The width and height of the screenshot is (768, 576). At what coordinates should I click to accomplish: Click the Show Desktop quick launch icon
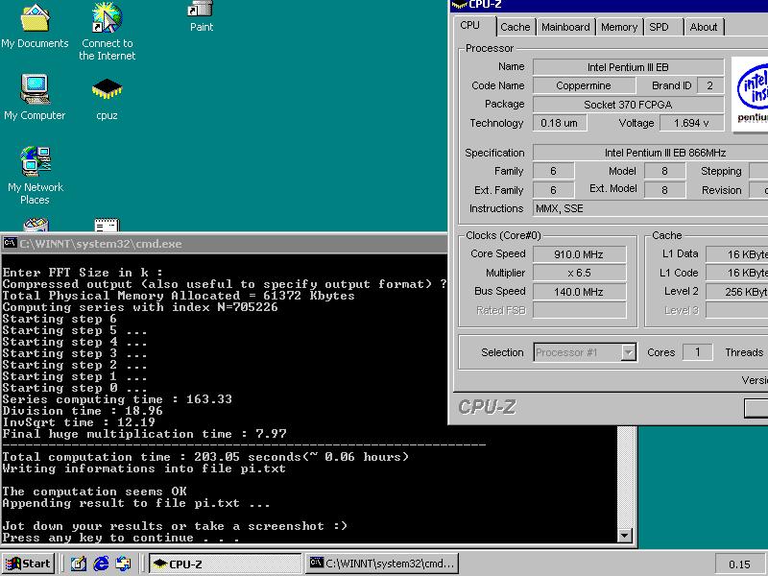[79, 564]
